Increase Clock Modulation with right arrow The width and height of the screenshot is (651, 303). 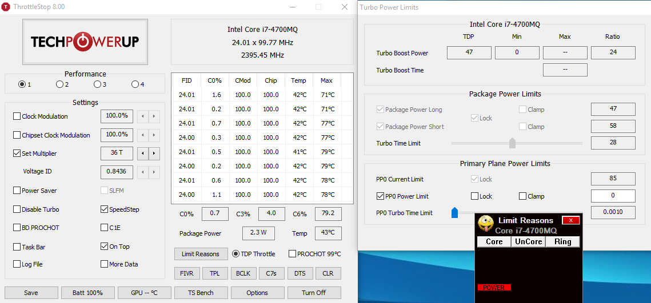[154, 116]
